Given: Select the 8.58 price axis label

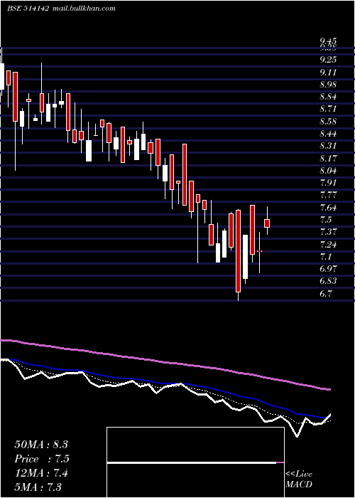Looking at the screenshot, I should pos(328,122).
